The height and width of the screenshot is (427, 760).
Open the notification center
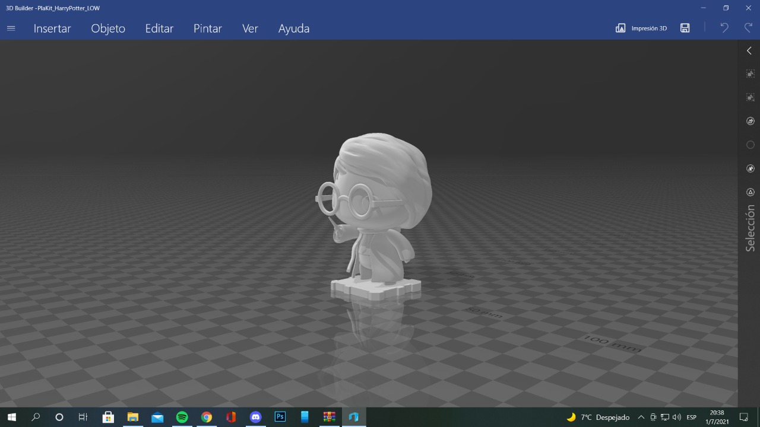click(743, 417)
